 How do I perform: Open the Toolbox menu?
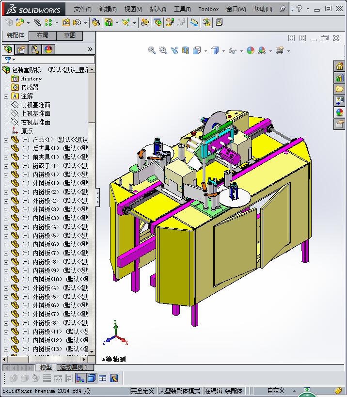pyautogui.click(x=208, y=9)
